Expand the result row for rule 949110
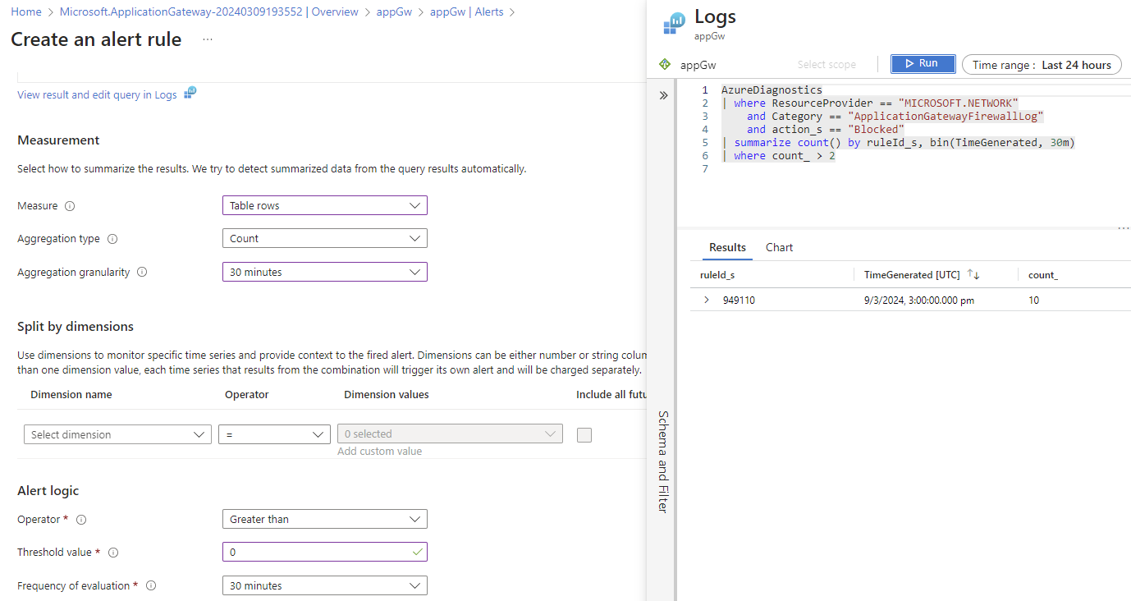Viewport: 1131px width, 601px height. pos(707,300)
